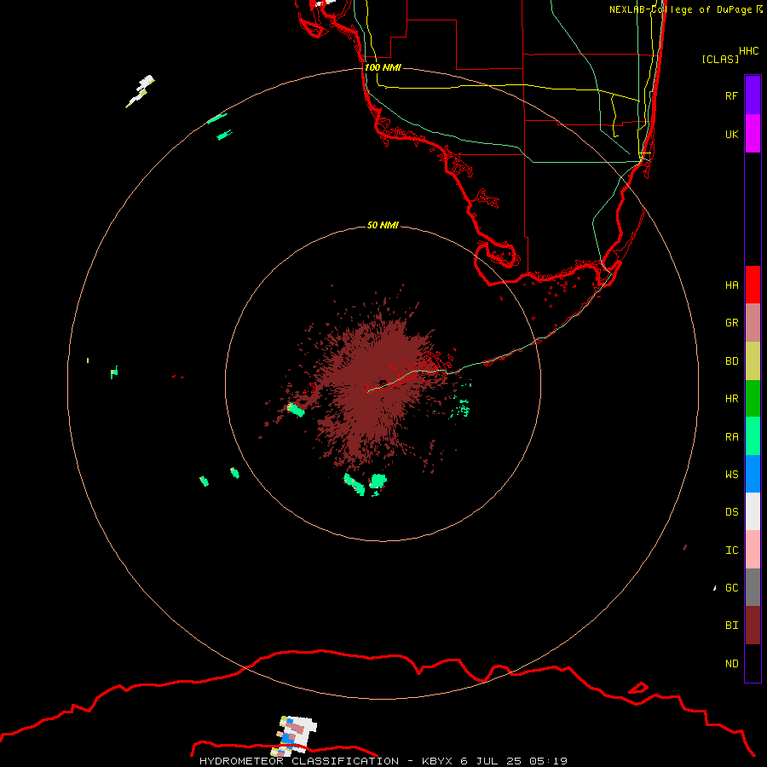767x767 pixels.
Task: Click the GC legend label
Action: (x=731, y=588)
